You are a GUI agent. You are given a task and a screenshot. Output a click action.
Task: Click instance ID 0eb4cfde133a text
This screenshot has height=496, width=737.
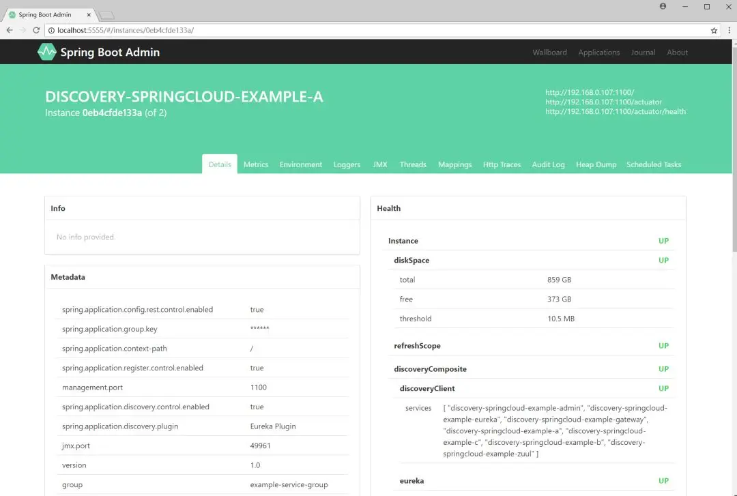click(112, 113)
